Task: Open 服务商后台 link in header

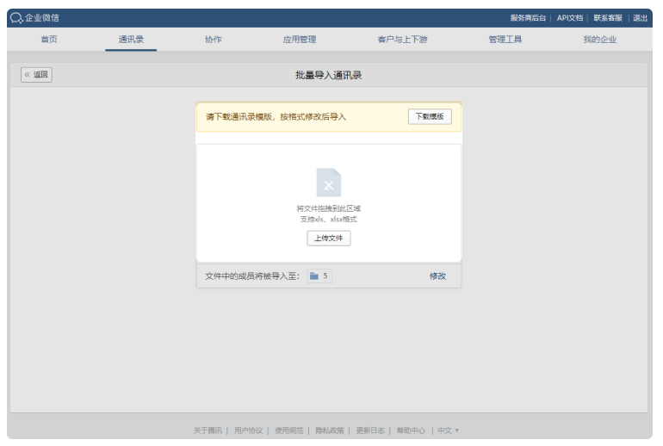Action: point(528,18)
